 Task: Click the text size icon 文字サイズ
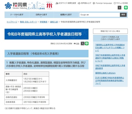pos(57,3)
